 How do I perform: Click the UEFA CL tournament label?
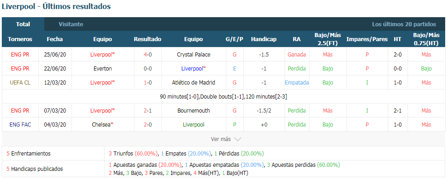coord(20,82)
